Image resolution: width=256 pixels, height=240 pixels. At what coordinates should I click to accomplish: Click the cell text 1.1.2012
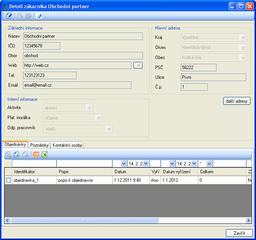170,180
